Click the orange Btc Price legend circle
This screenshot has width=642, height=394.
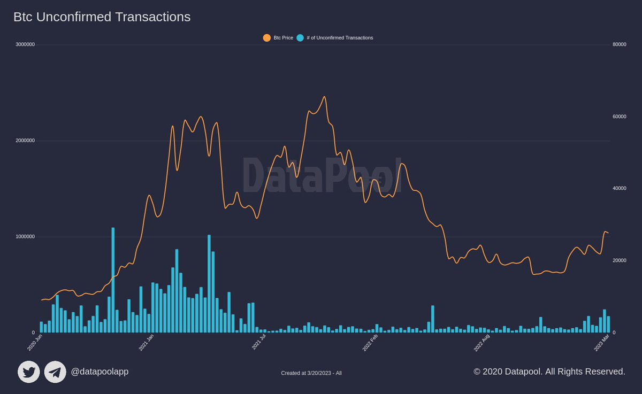[x=267, y=38]
